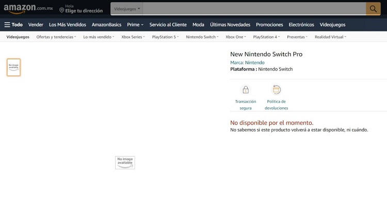387x197 pixels.
Task: Expand the Preventas menu
Action: (297, 37)
